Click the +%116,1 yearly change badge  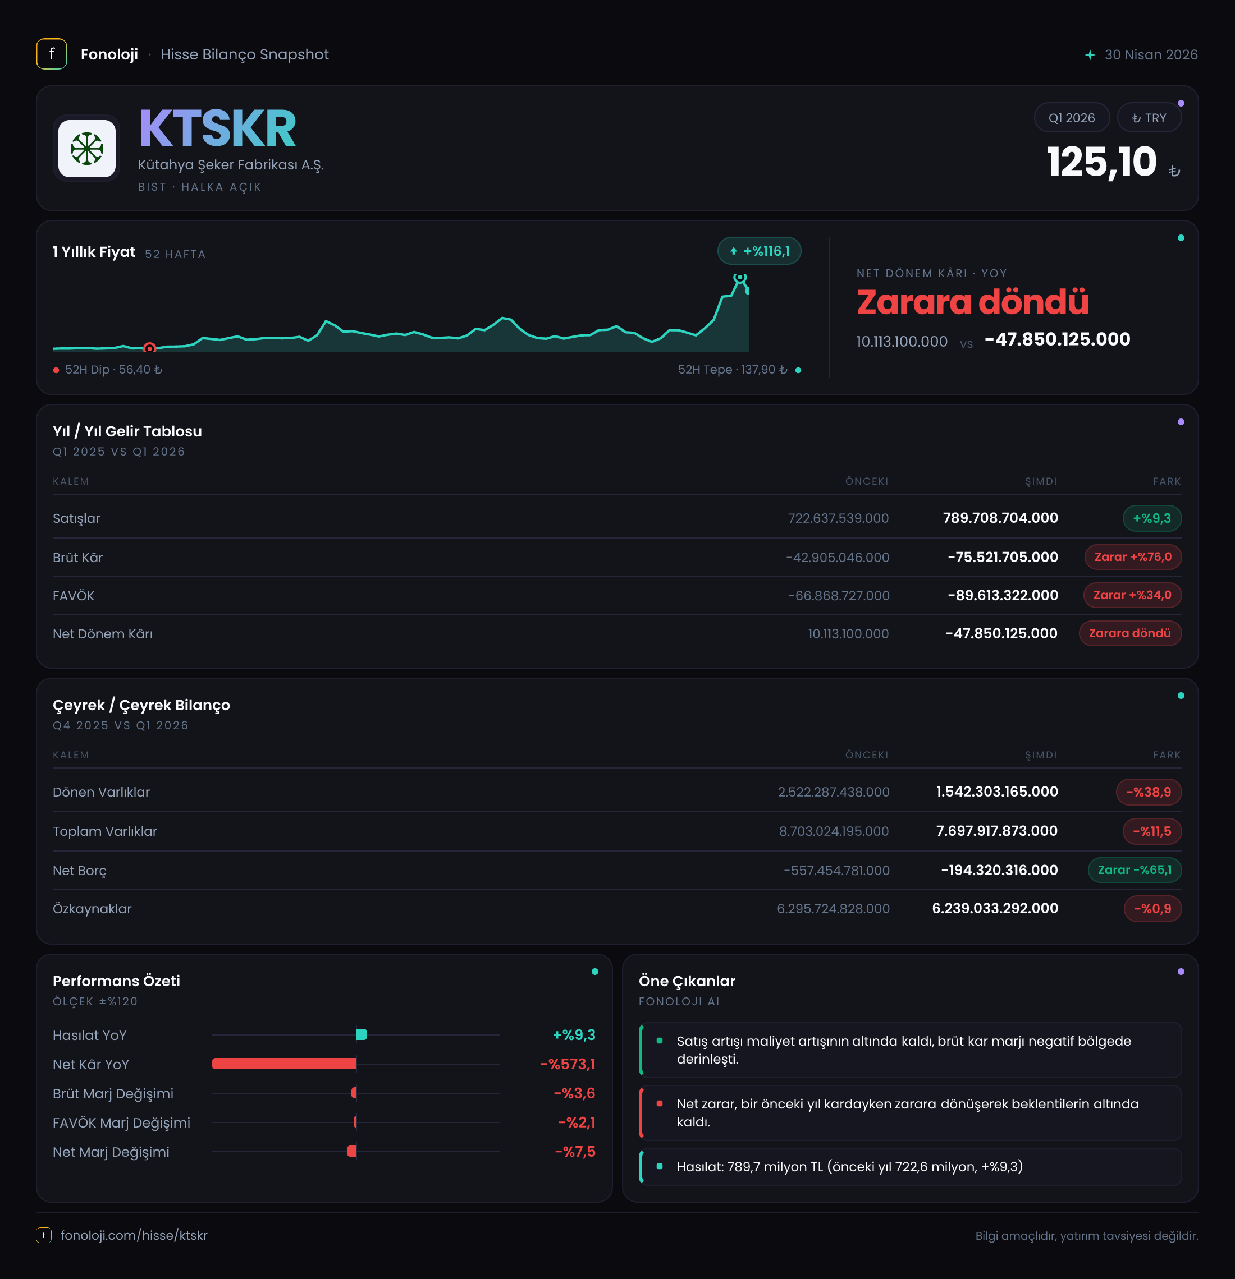tap(759, 251)
